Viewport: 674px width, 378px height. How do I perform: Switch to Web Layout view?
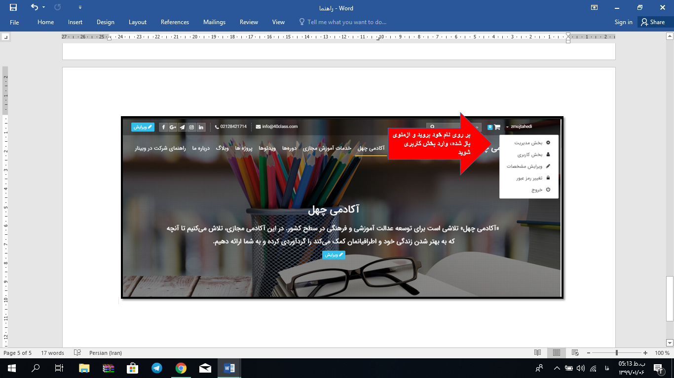coord(575,353)
